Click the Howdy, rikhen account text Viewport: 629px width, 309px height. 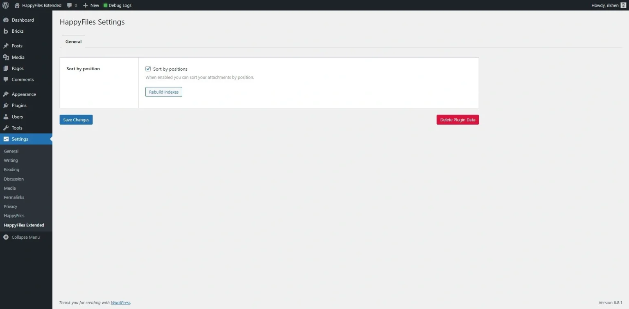point(605,5)
